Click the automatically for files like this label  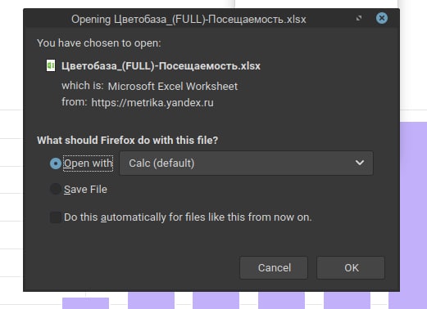[x=188, y=217]
